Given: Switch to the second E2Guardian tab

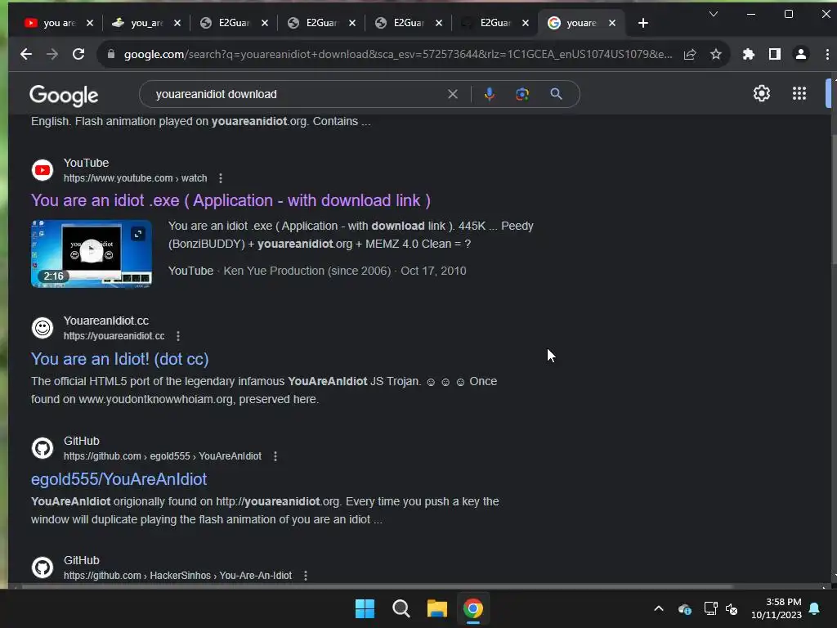Looking at the screenshot, I should (x=312, y=23).
